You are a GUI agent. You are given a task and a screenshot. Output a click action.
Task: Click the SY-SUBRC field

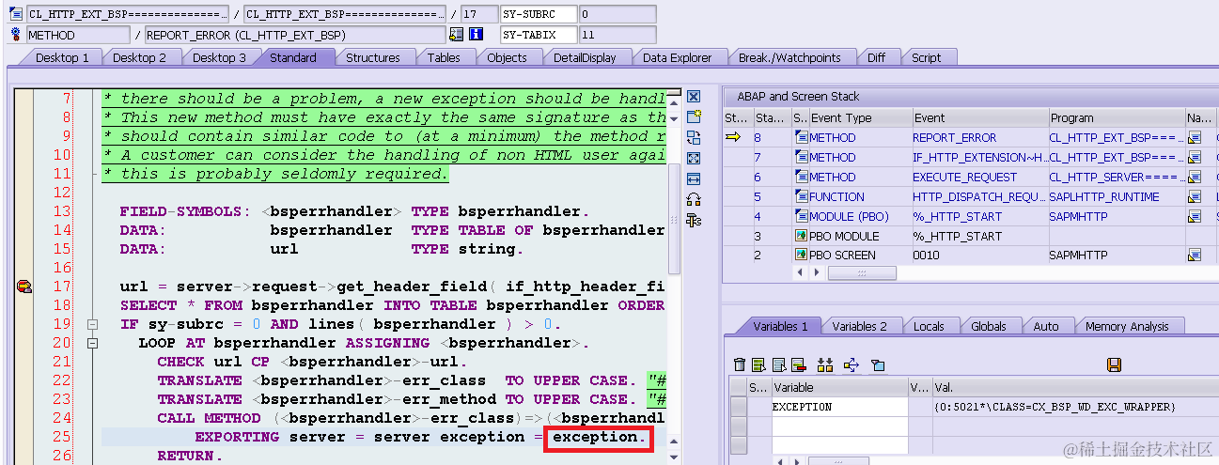click(539, 14)
